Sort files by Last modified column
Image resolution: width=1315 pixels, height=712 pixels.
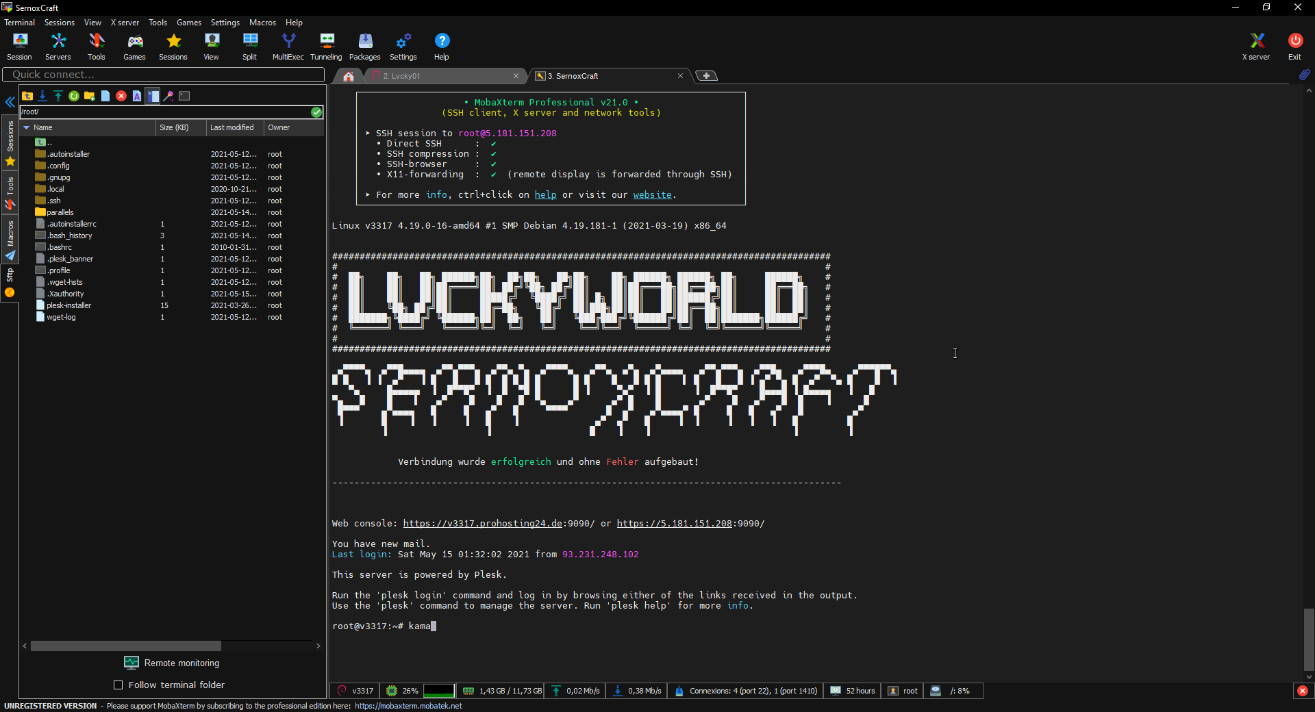pyautogui.click(x=231, y=128)
